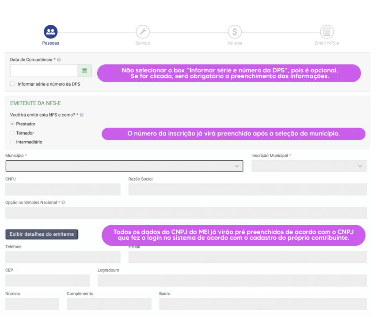Open the Município dropdown
The width and height of the screenshot is (376, 317).
[x=124, y=166]
